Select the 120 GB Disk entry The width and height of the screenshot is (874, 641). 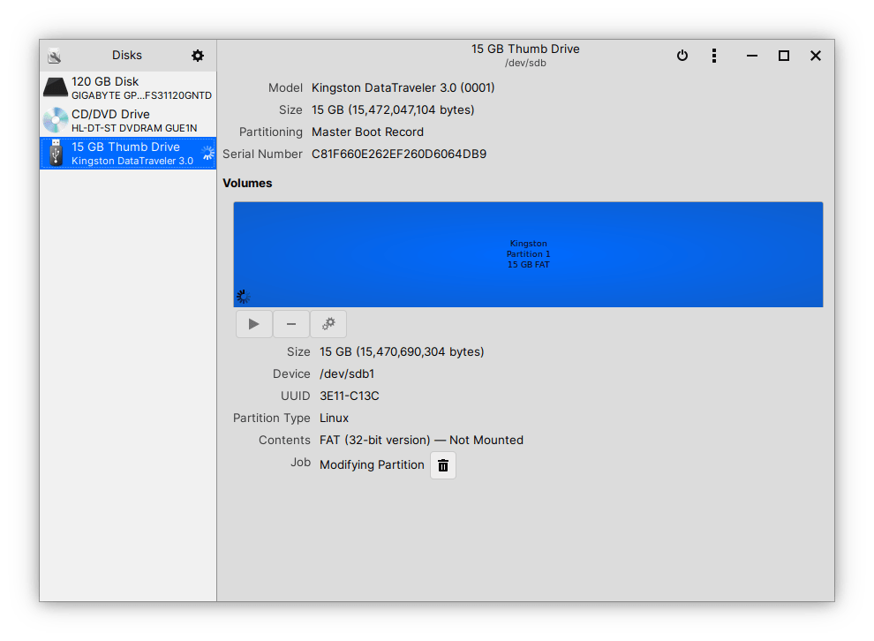(128, 88)
